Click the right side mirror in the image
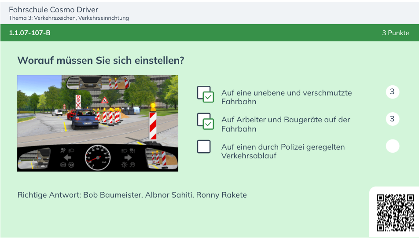Image resolution: width=419 pixels, height=238 pixels. point(161,159)
